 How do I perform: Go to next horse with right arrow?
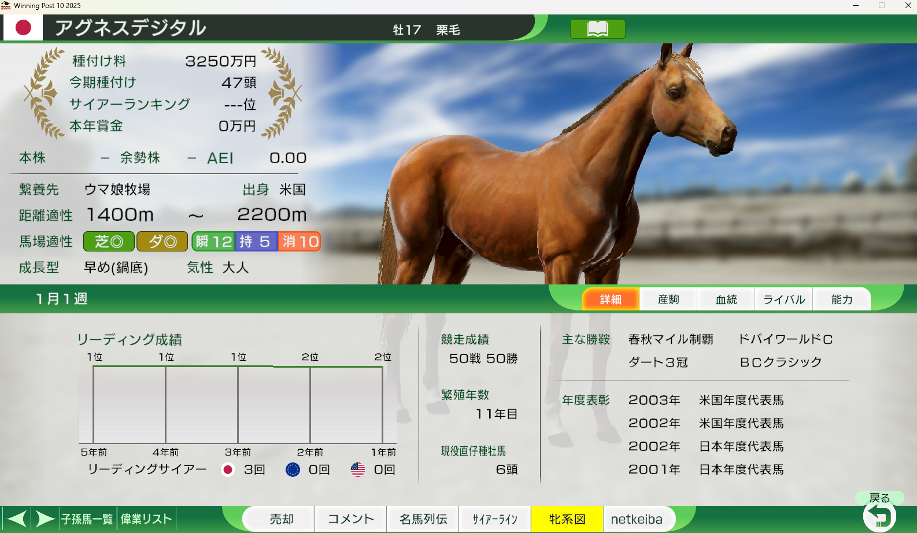(45, 519)
